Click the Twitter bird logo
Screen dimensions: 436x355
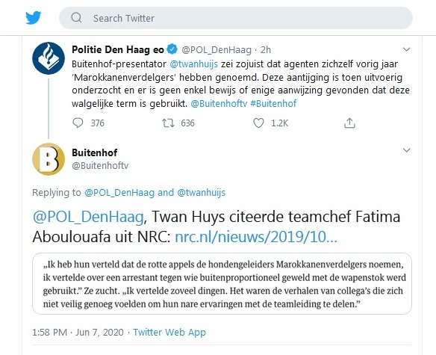coord(34,18)
